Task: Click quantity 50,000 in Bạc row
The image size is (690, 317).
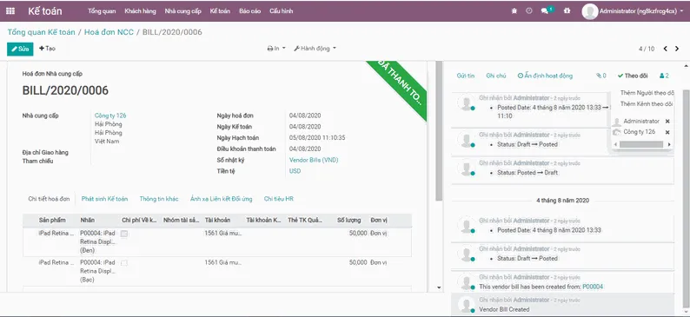Action: [x=358, y=262]
